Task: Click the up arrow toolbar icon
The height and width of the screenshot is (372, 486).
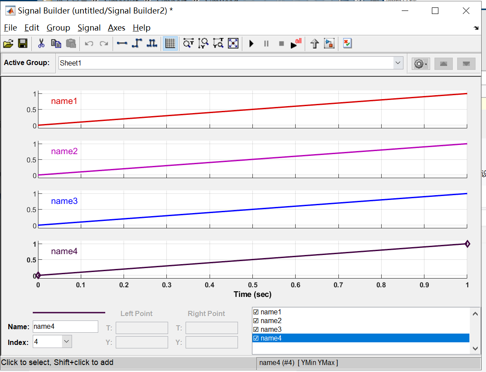Action: 314,43
